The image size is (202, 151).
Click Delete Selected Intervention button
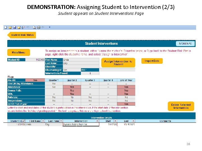[181, 106]
